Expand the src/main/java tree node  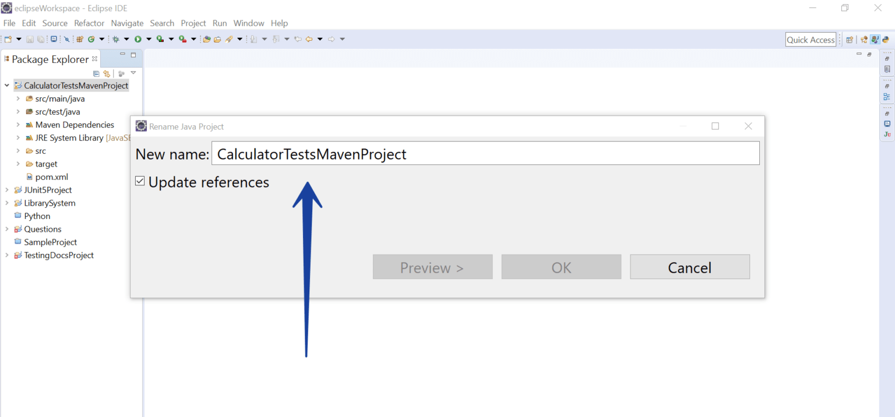click(x=17, y=98)
